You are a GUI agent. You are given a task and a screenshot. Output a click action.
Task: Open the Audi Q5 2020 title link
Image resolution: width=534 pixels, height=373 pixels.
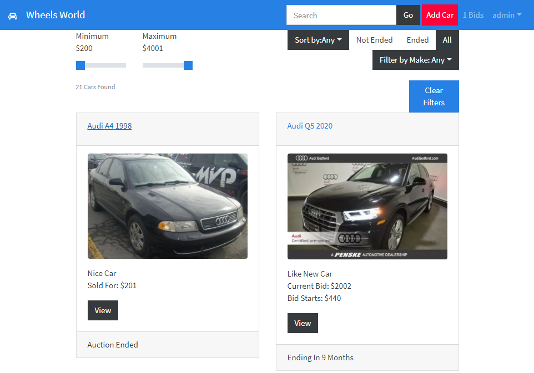310,126
